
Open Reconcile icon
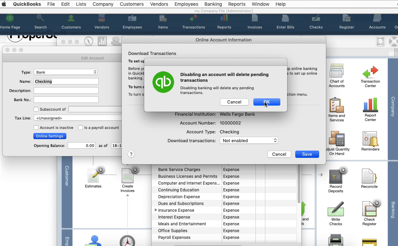coord(369,179)
